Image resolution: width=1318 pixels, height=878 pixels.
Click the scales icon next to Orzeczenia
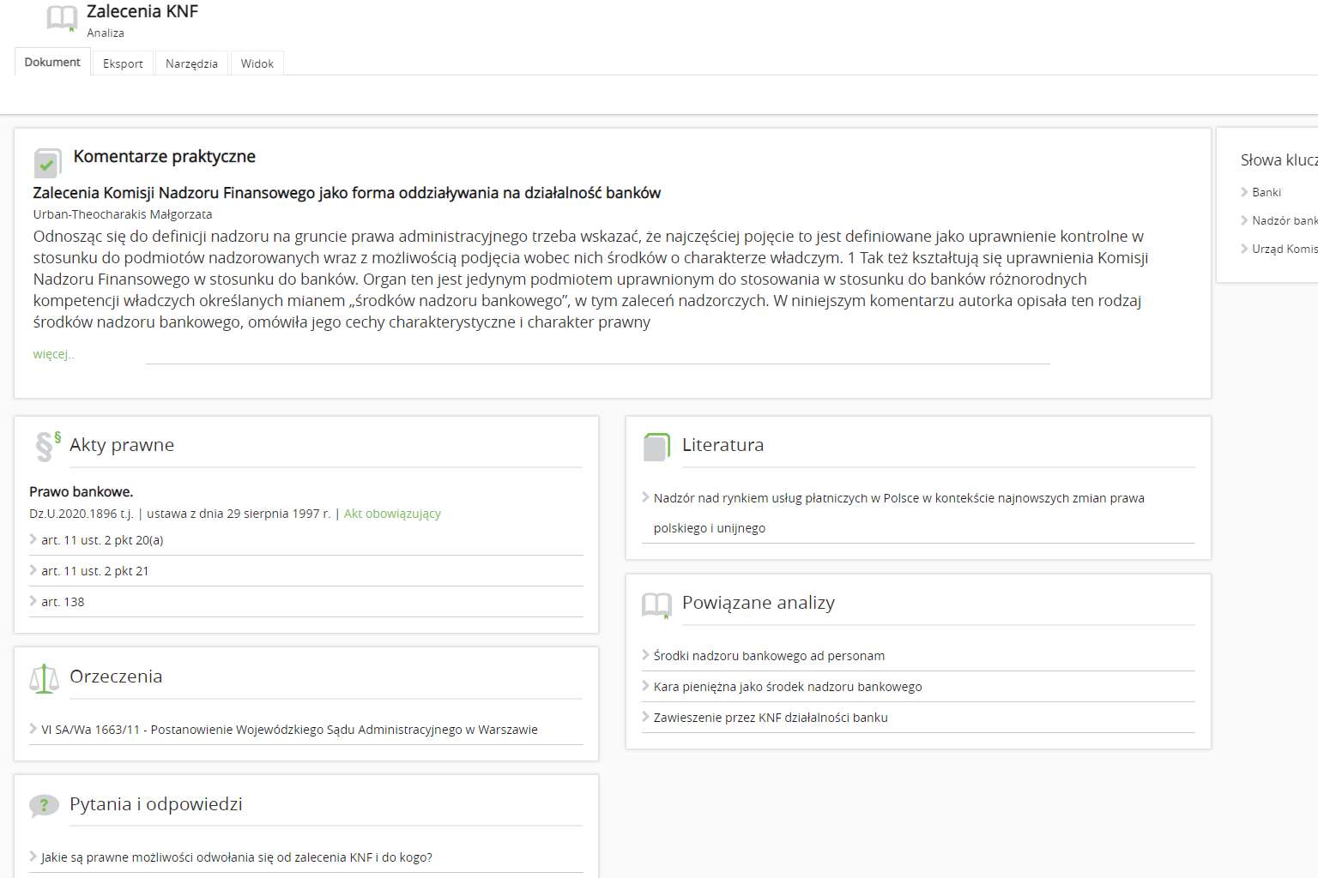[44, 678]
